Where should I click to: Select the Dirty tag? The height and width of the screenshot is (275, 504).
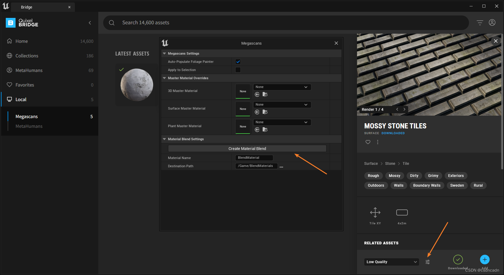click(x=414, y=176)
